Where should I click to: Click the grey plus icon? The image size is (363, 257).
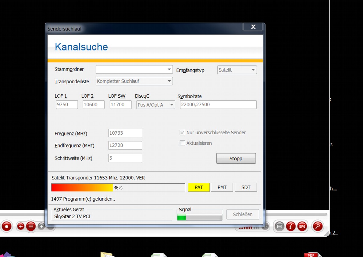(x=41, y=226)
